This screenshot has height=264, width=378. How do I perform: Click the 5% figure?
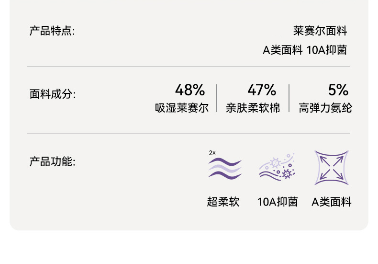point(338,90)
